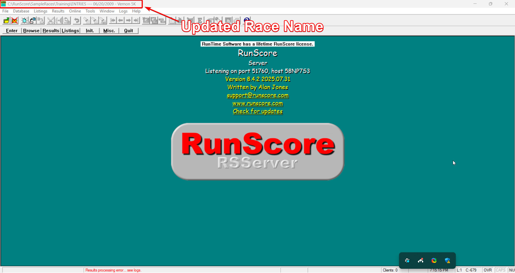
Task: Click 'Results processing error... see logs.' status message
Action: click(x=113, y=270)
